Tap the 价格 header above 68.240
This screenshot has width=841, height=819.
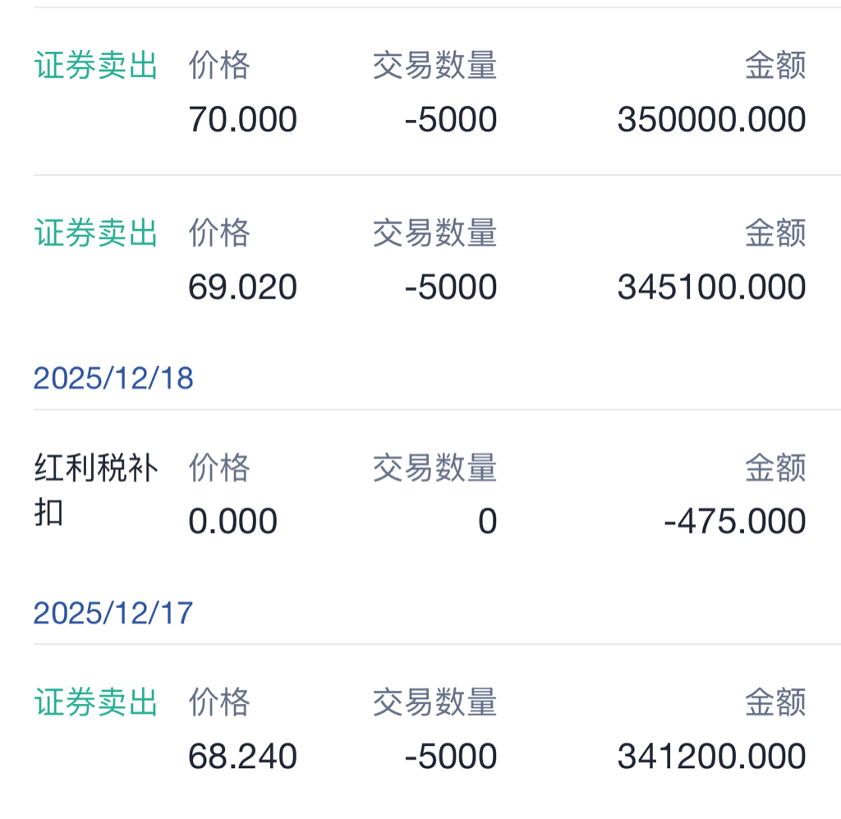click(219, 702)
